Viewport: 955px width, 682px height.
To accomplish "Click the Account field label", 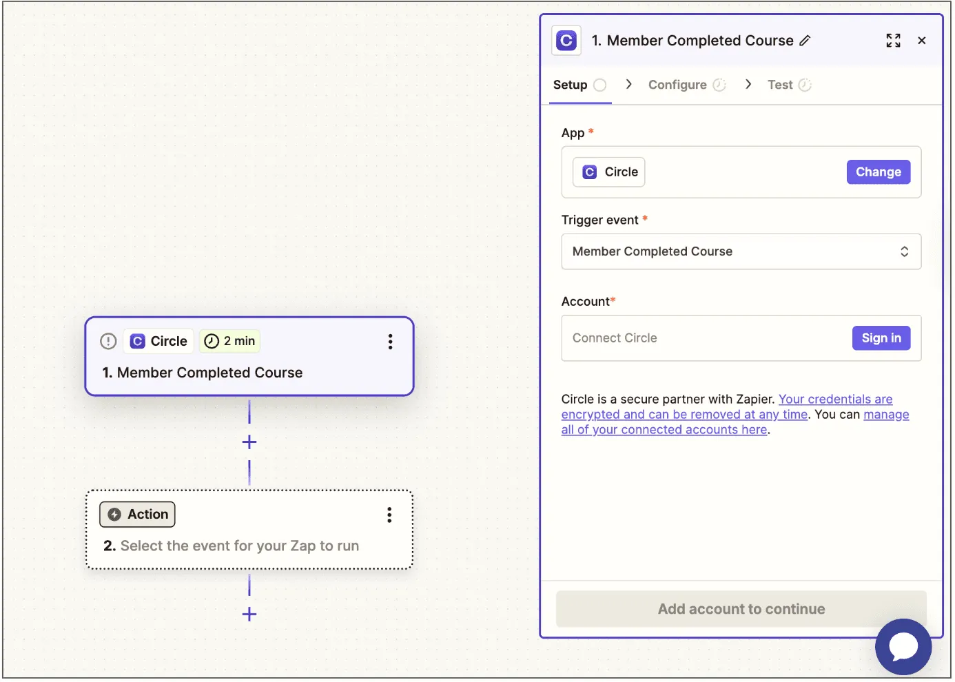I will 586,301.
